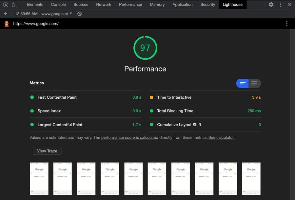This screenshot has height=200, width=295.
Task: Click the plus icon for new report
Action: (x=6, y=13)
